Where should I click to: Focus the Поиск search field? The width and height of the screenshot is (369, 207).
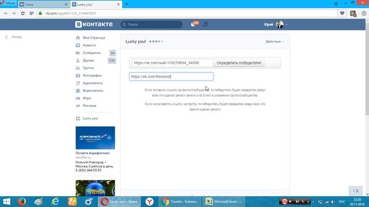click(152, 24)
